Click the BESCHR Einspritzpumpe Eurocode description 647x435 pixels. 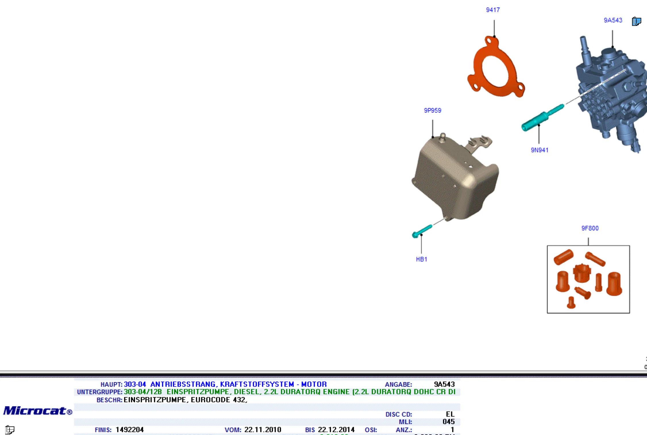coord(185,400)
